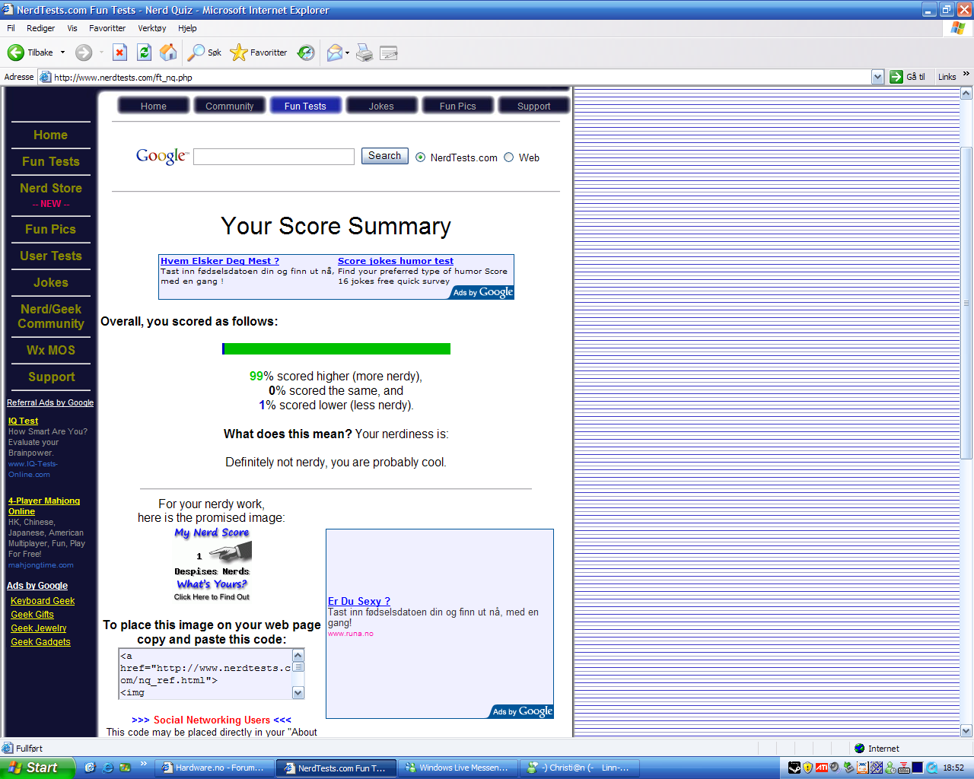
Task: Open 4-Player Mahjong Online ad link
Action: pyautogui.click(x=44, y=506)
